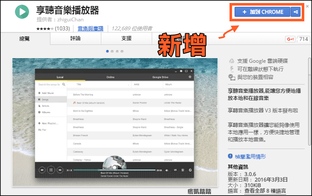
Task: Click the music player preview screenshot
Action: [115, 122]
